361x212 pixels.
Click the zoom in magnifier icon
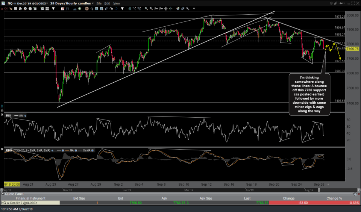(x=146, y=9)
